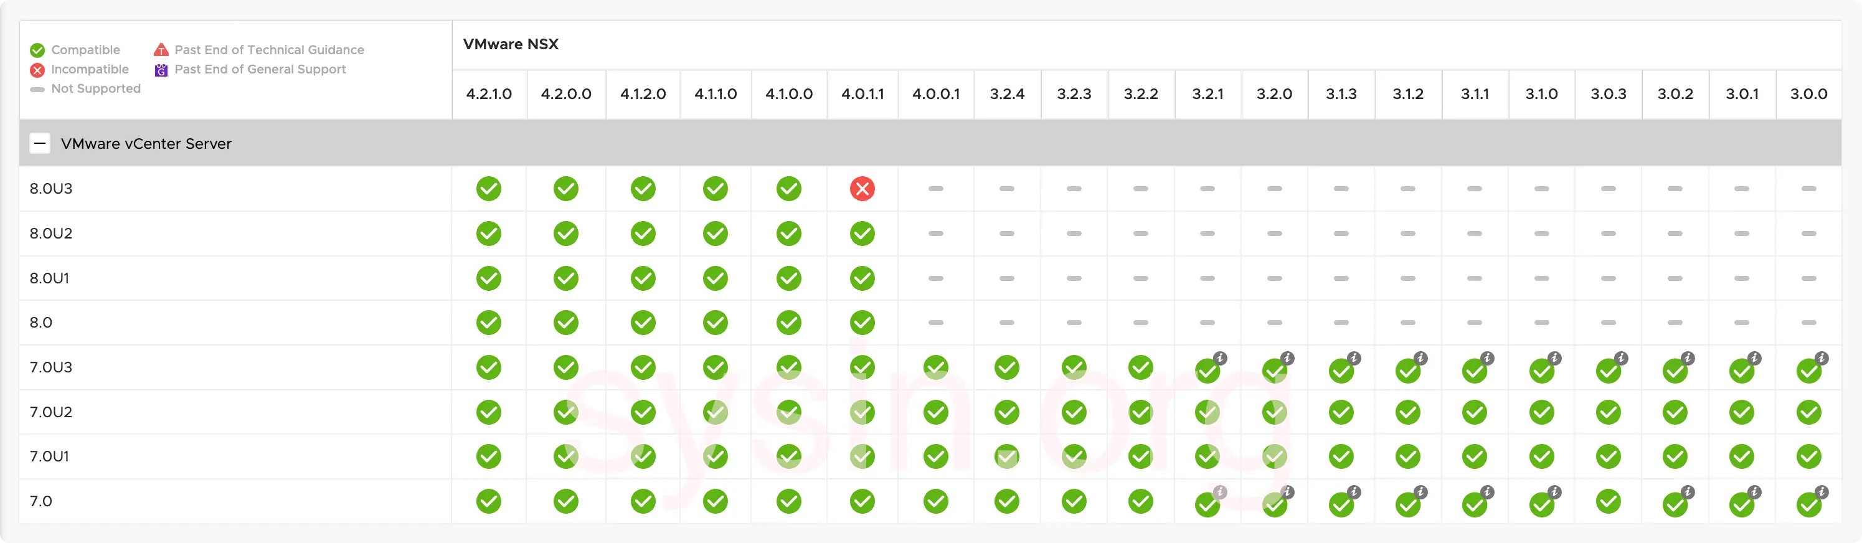Screen dimensions: 1862x543
Task: Click the info badge for 7.0U3 and NSX 3.2.1
Action: [1220, 358]
